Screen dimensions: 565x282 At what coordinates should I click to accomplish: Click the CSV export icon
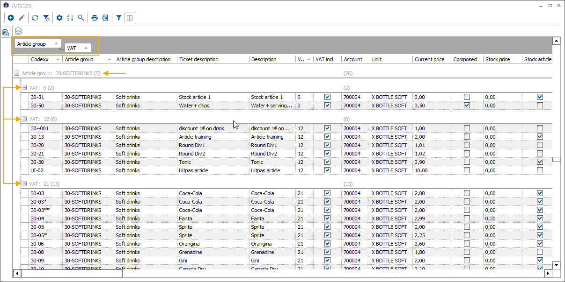coord(105,18)
